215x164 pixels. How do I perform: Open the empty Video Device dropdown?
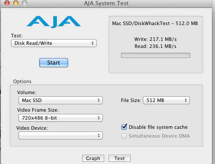[x=61, y=135]
